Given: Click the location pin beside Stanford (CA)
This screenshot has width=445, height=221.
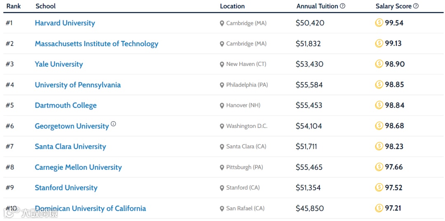Looking at the screenshot, I should pyautogui.click(x=222, y=188).
